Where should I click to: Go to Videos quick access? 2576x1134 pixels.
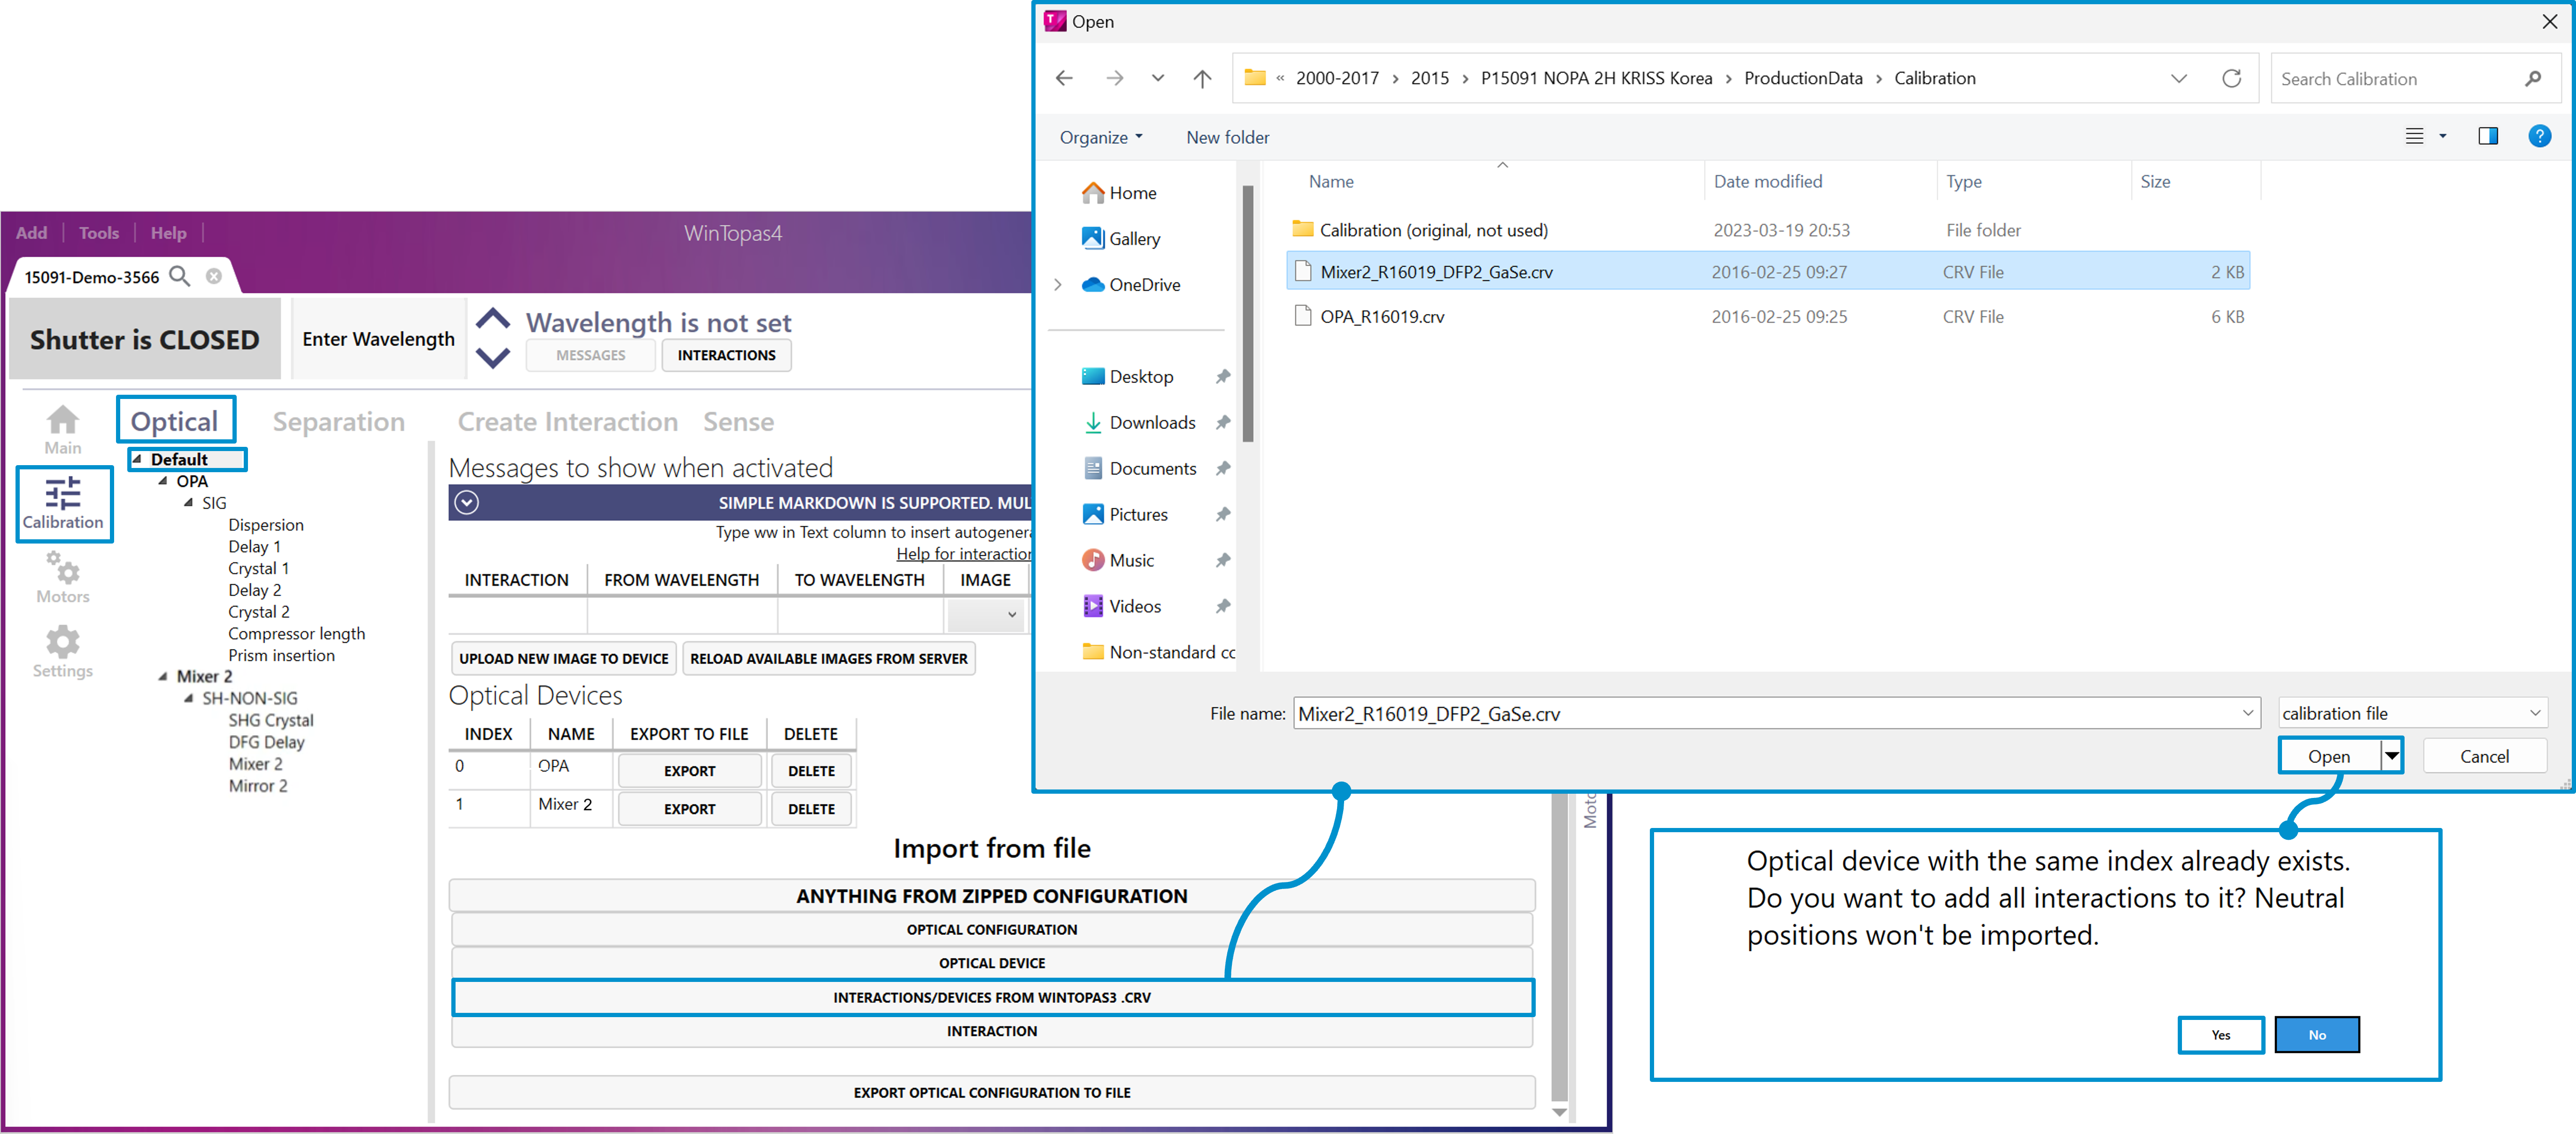1123,605
